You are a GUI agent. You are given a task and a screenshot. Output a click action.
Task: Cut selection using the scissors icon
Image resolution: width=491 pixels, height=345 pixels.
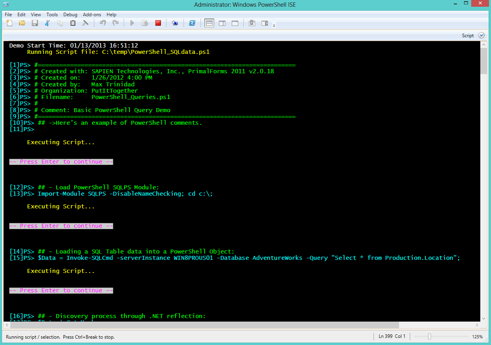[x=48, y=23]
